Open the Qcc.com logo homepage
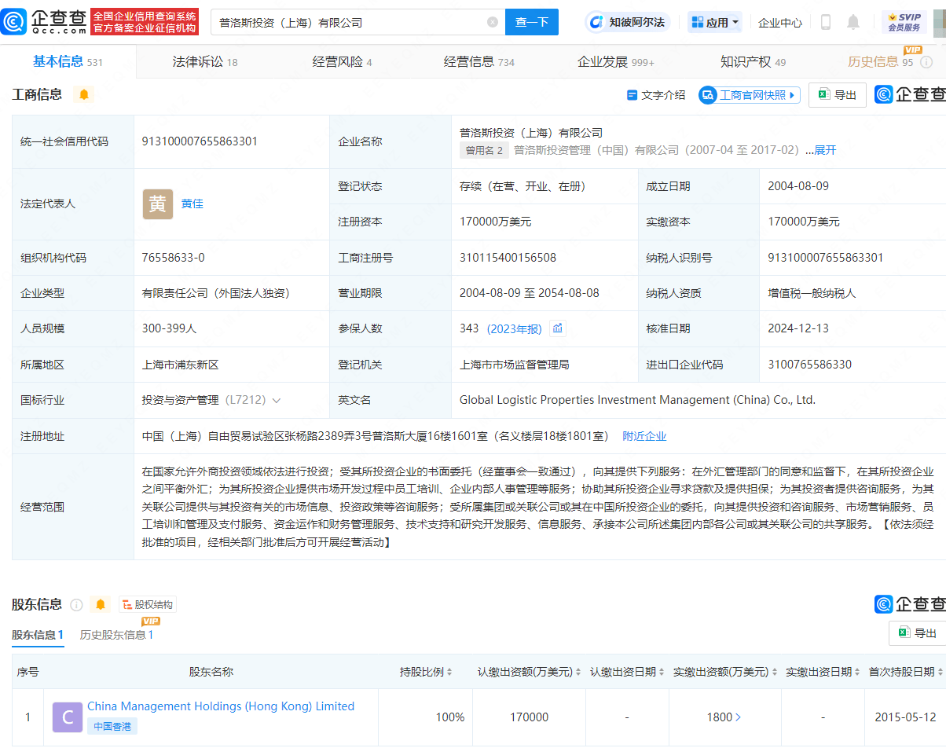 [43, 22]
